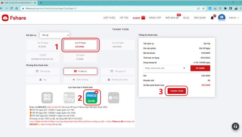The height and width of the screenshot is (138, 242).
Task: Click the Mã tài khoản 12524849 value
Action: tap(206, 53)
